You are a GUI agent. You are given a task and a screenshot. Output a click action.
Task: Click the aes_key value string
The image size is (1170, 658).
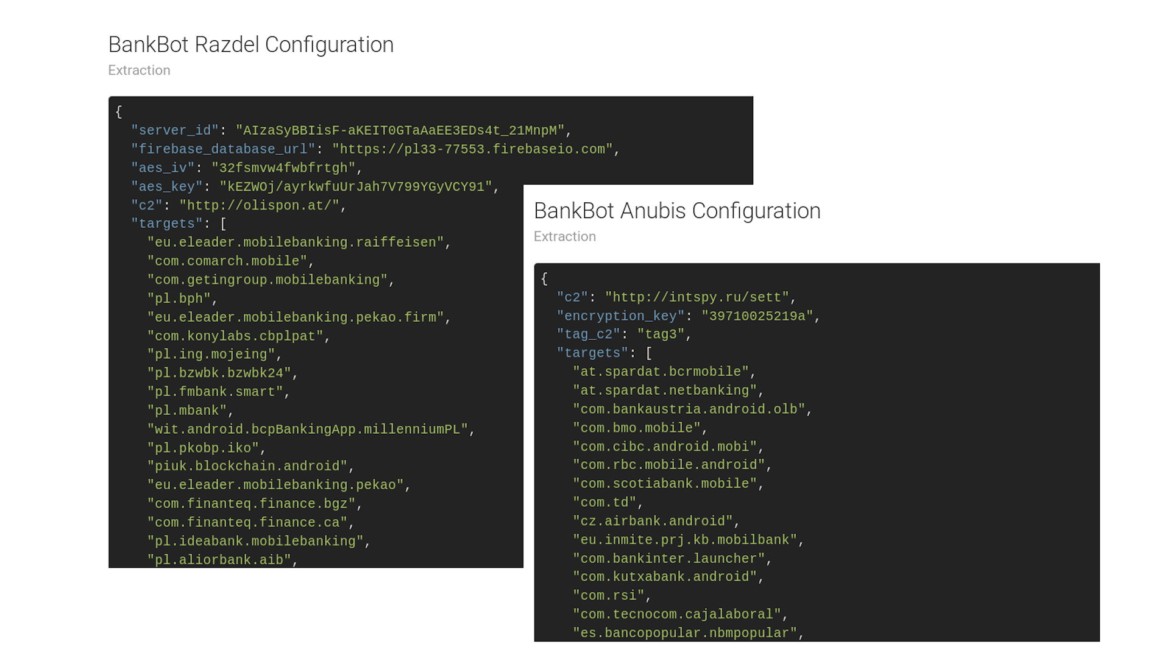pyautogui.click(x=356, y=187)
